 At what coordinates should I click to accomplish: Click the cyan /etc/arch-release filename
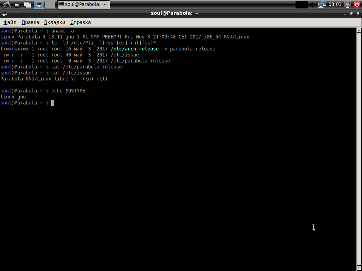135,49
